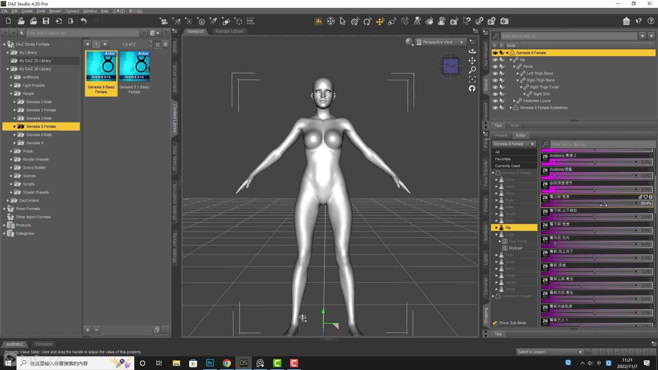Toggle visibility eye for Genesis 8 Female
Viewport: 658px width, 370px height.
click(x=495, y=53)
